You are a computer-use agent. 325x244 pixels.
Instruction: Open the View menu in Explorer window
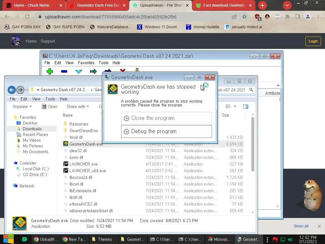pos(36,99)
